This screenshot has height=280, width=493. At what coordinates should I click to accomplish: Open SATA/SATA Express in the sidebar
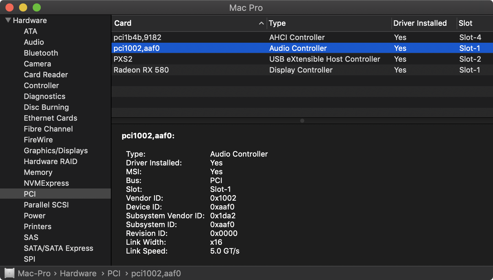click(58, 248)
